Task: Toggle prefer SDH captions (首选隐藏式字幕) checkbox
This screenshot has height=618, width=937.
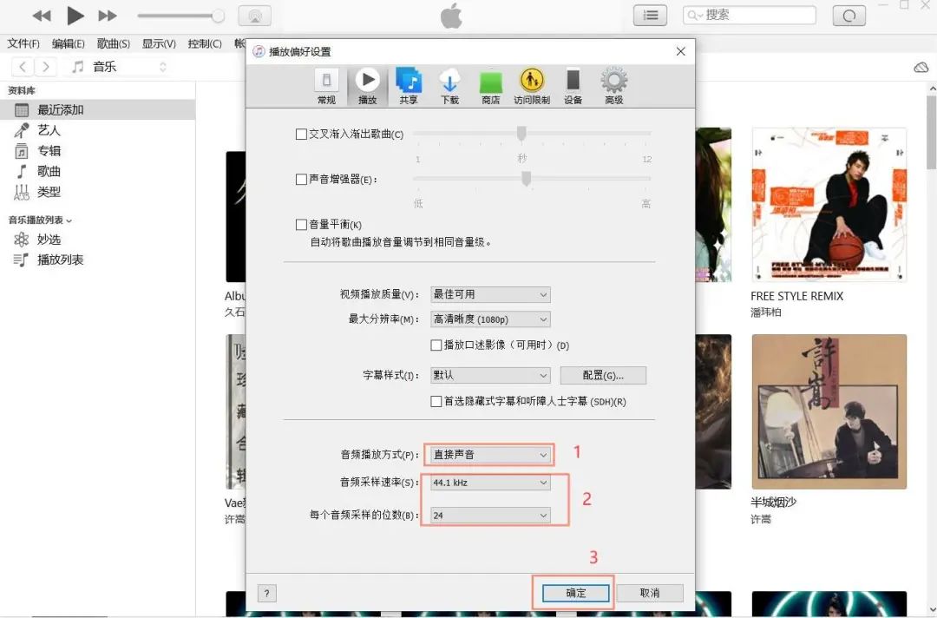Action: pyautogui.click(x=436, y=402)
